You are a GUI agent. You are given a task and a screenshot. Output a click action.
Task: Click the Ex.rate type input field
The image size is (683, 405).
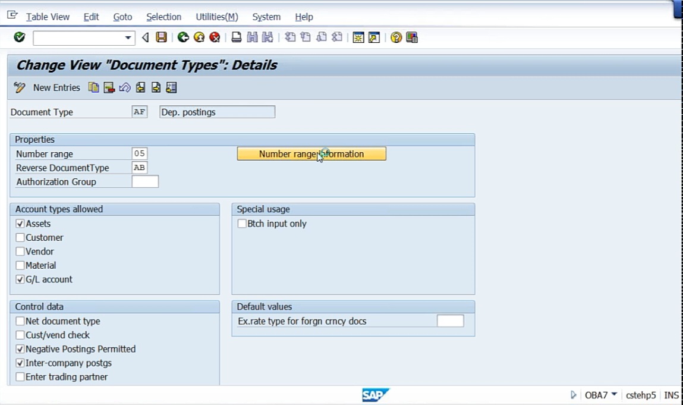(450, 321)
